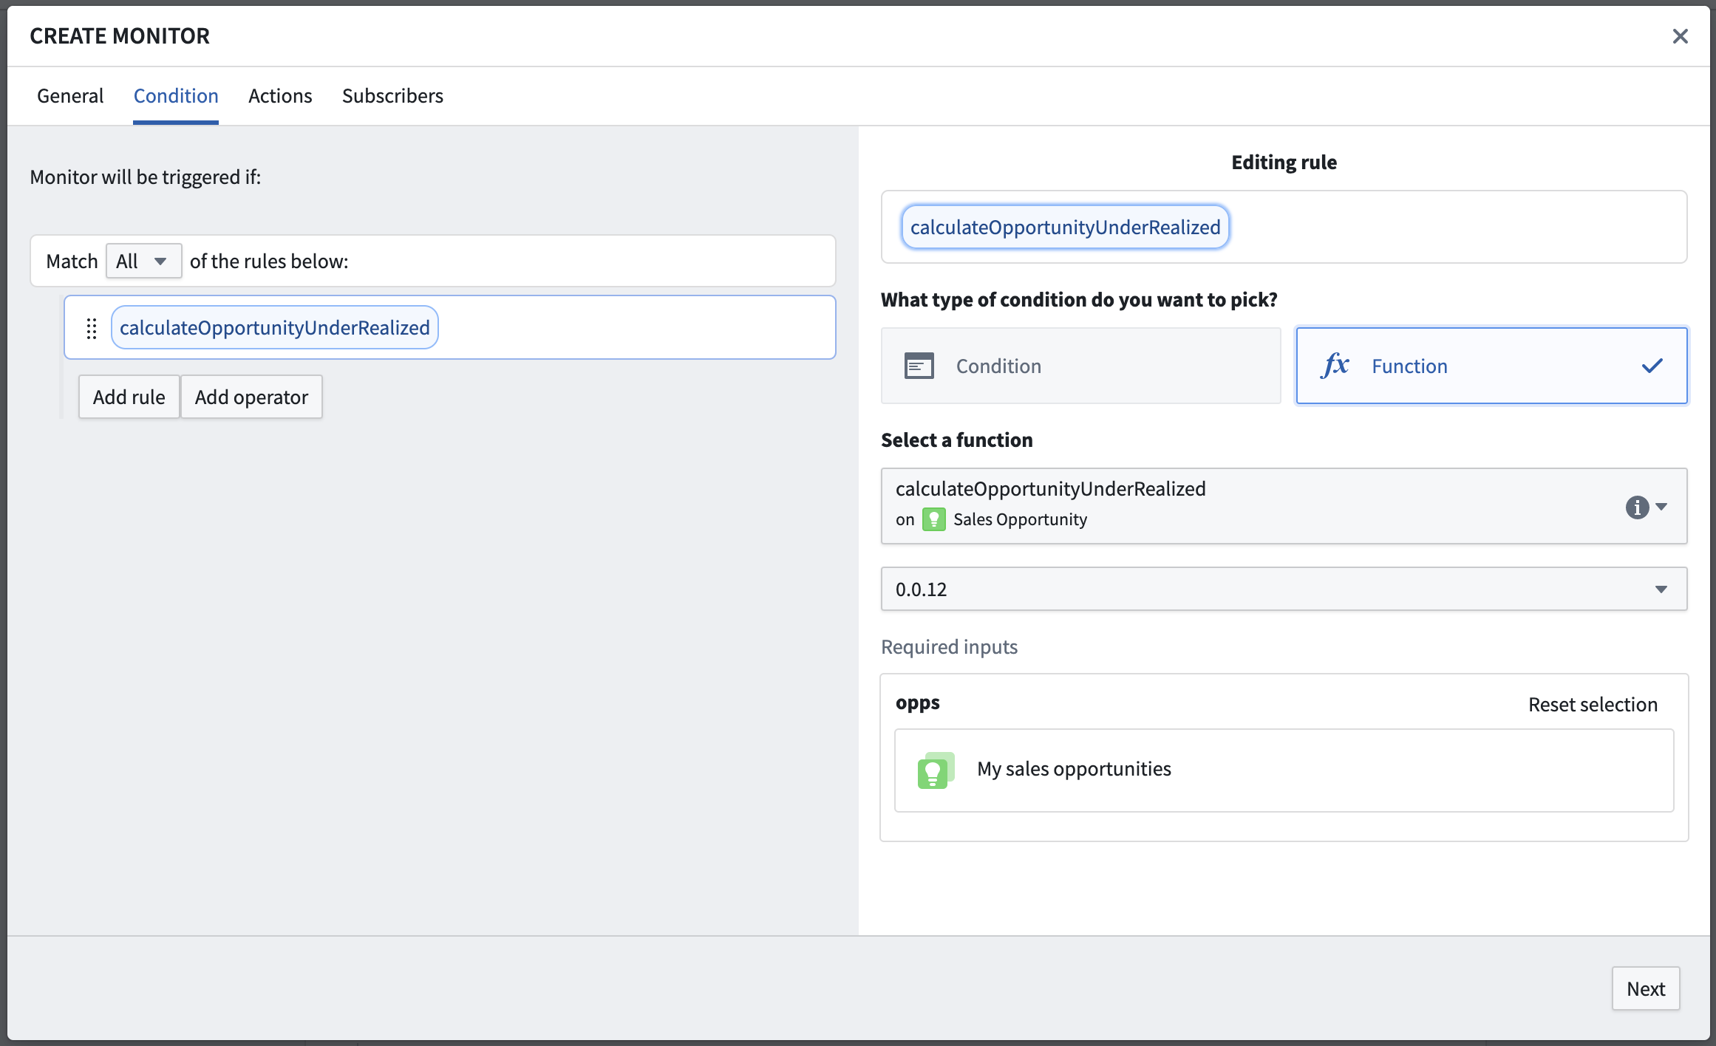Click the fx function icon
1716x1046 pixels.
point(1335,365)
